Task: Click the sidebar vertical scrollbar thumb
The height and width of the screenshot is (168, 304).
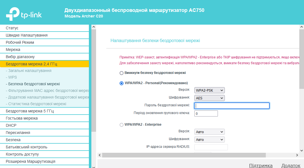Action: [x=94, y=81]
